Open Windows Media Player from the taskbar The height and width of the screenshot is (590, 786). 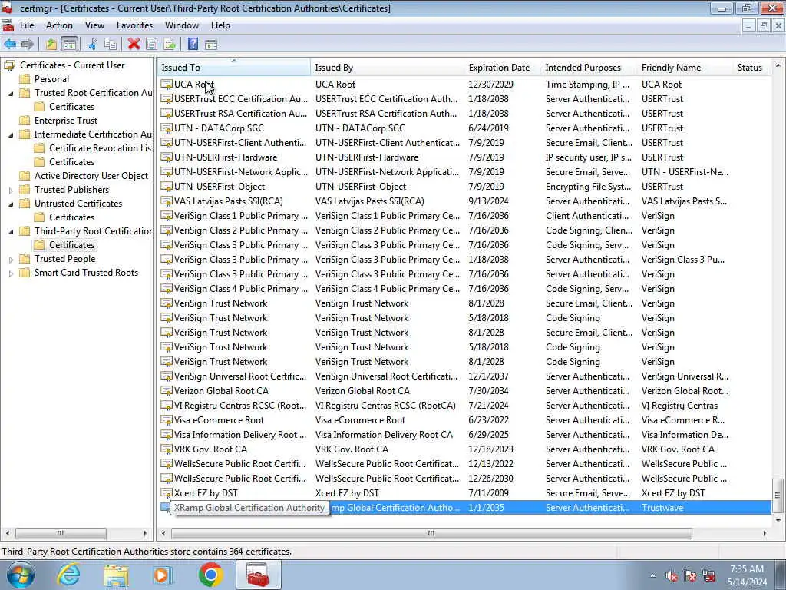[x=162, y=575]
